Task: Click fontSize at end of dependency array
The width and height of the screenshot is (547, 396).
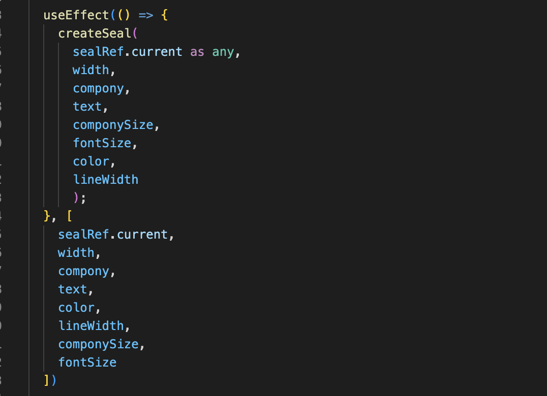Action: (x=87, y=362)
